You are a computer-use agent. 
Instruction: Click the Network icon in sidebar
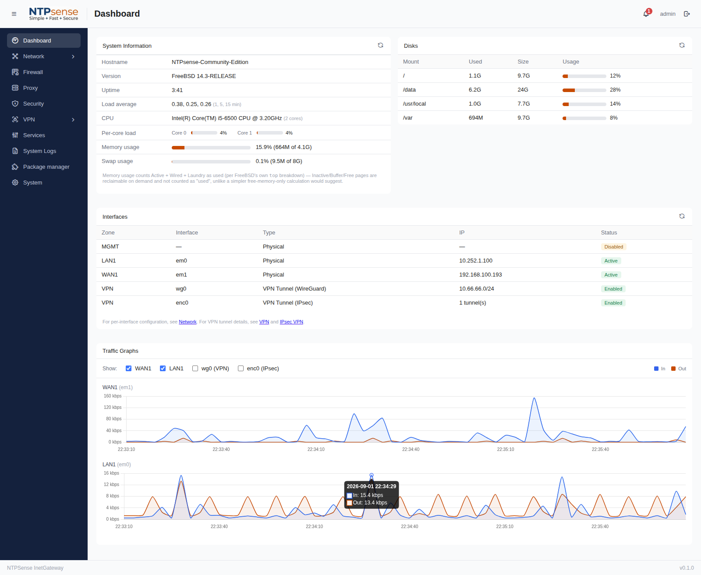(15, 56)
